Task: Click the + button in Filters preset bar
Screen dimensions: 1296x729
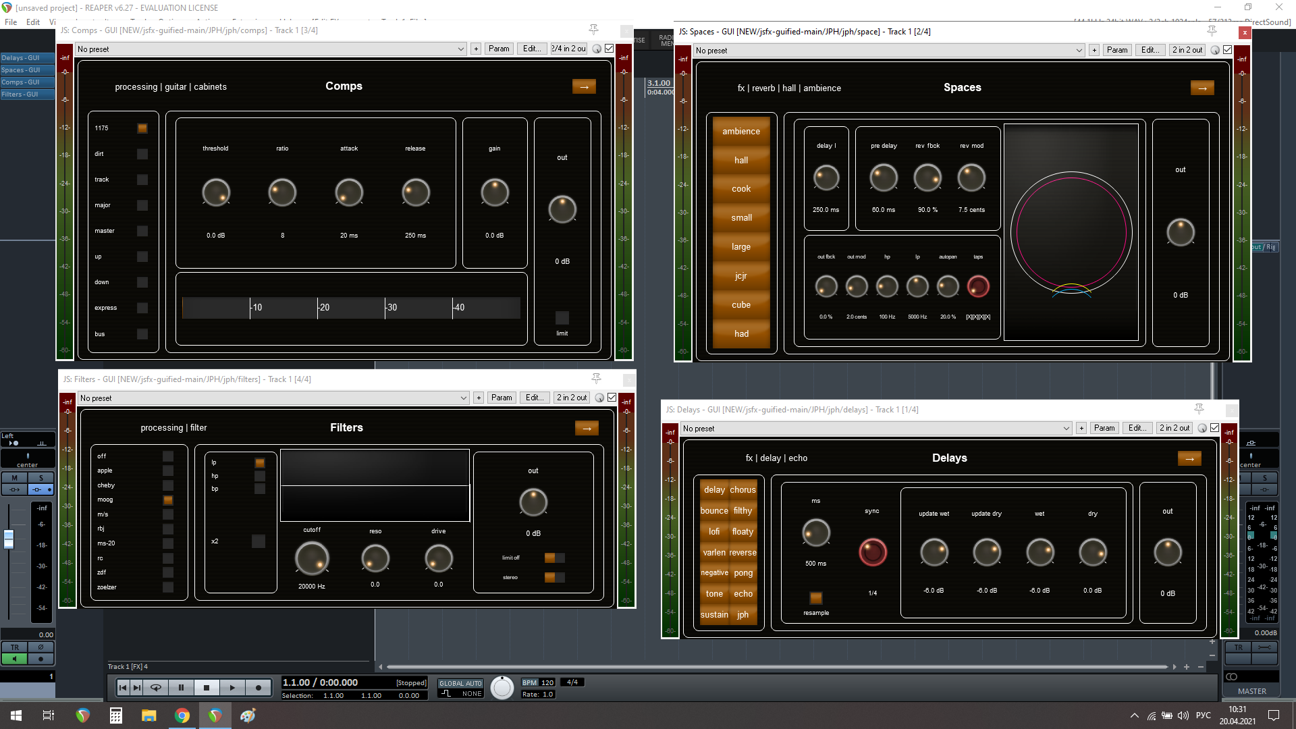Action: tap(479, 398)
